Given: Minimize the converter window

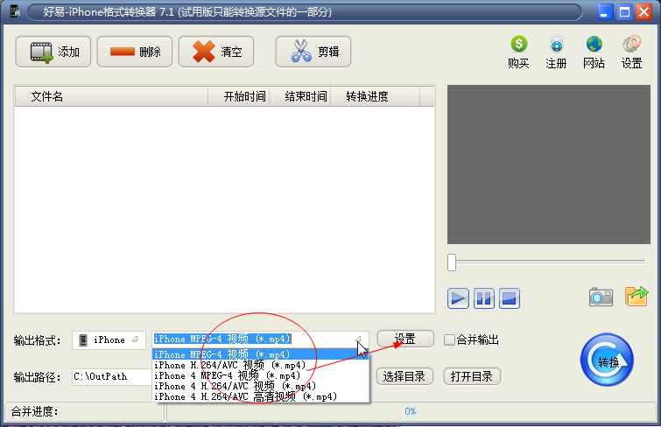Looking at the screenshot, I should (x=604, y=11).
